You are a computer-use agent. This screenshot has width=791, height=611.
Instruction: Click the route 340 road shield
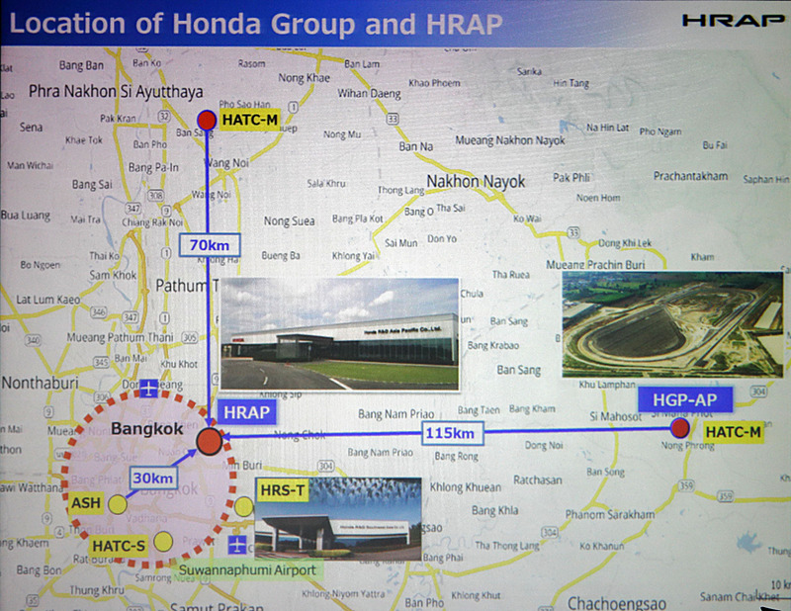pos(33,340)
